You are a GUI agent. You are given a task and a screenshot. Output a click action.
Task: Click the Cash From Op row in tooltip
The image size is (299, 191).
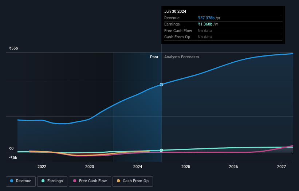(x=223, y=37)
